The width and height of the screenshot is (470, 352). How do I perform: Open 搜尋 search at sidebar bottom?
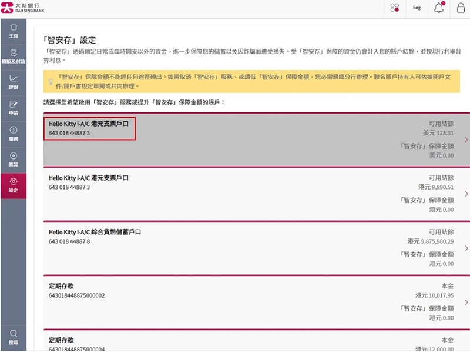(x=13, y=337)
